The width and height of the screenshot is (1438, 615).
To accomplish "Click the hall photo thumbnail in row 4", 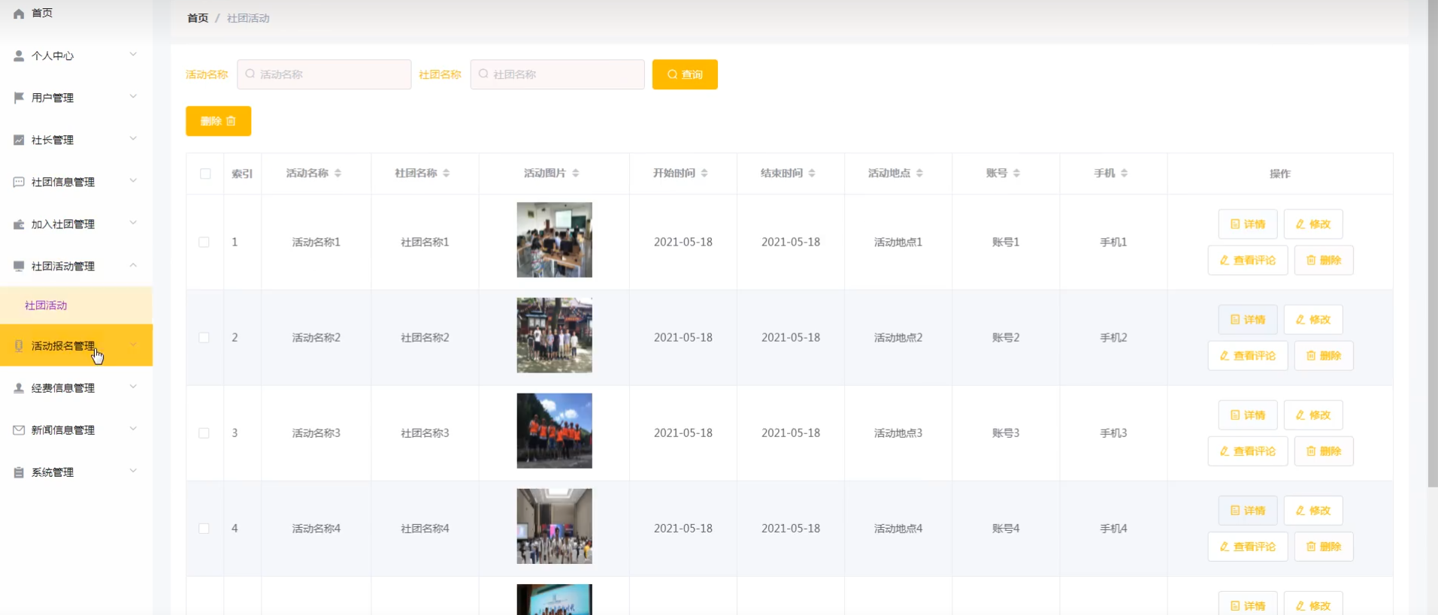I will pyautogui.click(x=554, y=526).
